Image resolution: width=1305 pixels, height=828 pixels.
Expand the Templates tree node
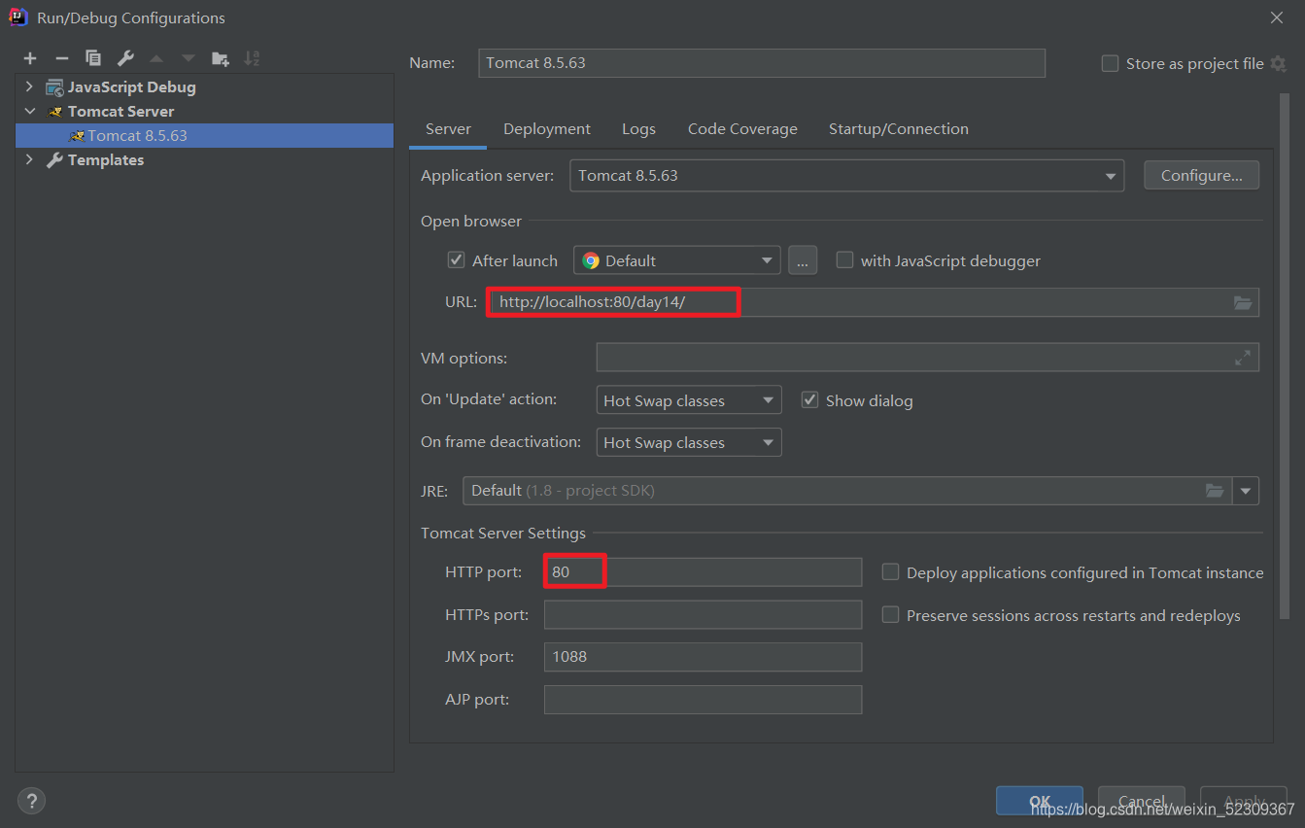(x=29, y=160)
